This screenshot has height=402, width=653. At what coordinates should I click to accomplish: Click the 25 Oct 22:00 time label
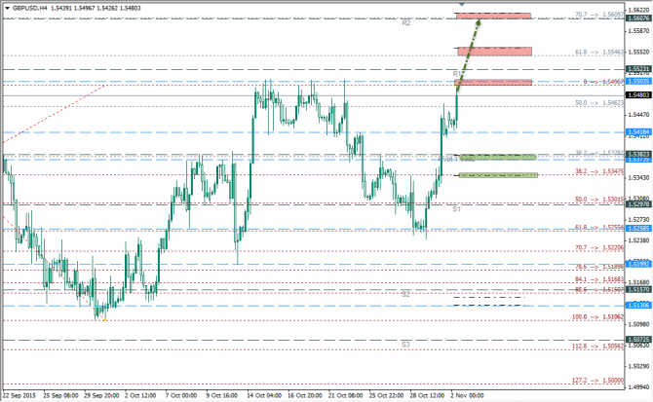coord(386,395)
